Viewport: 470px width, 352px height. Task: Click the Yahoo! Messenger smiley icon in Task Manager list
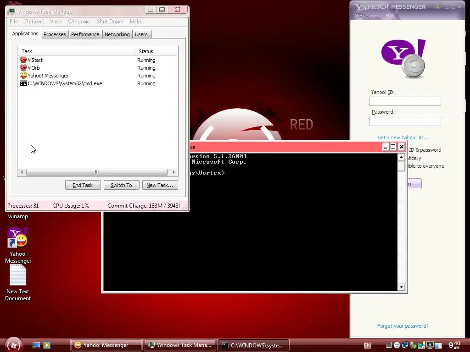click(23, 76)
